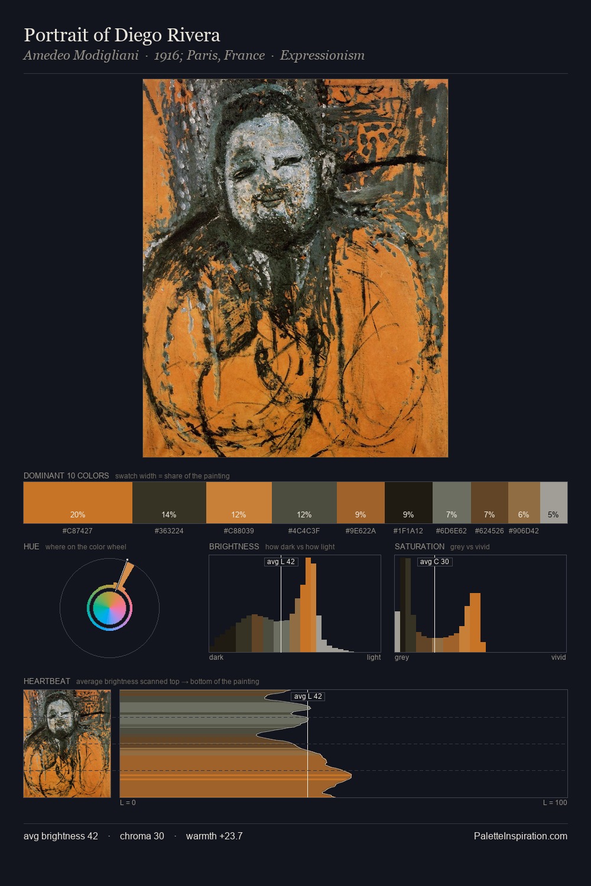Choose the 6% tan swatch #906D42

(x=524, y=503)
